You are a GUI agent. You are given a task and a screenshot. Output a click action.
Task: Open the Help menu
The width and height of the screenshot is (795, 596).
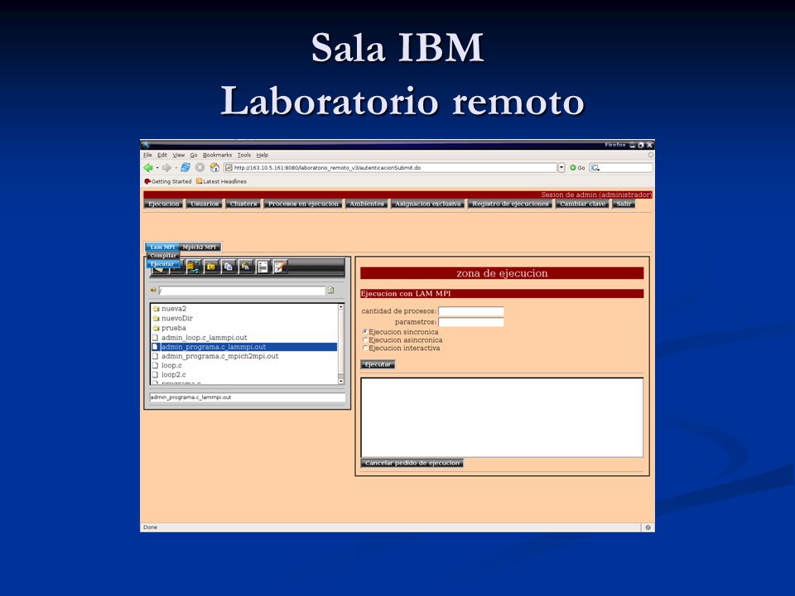[x=263, y=155]
